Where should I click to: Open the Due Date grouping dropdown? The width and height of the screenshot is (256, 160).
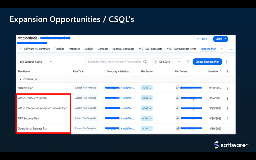point(167,62)
